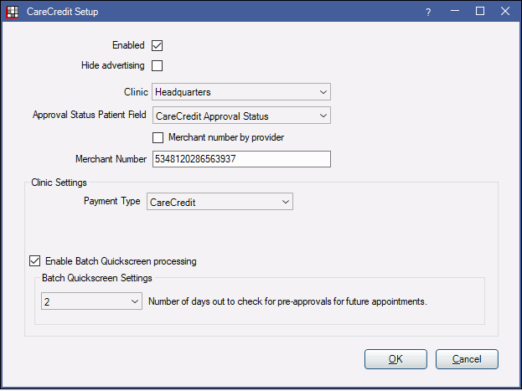Confirm settings with the OK button
The image size is (522, 391).
[x=395, y=359]
